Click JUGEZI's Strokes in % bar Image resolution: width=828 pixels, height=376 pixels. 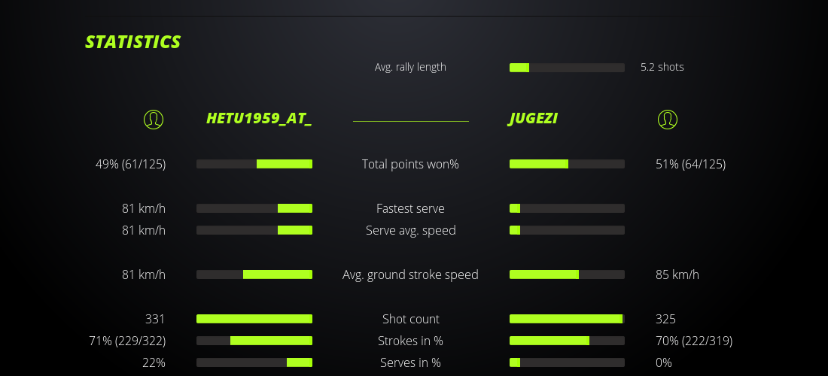point(567,341)
